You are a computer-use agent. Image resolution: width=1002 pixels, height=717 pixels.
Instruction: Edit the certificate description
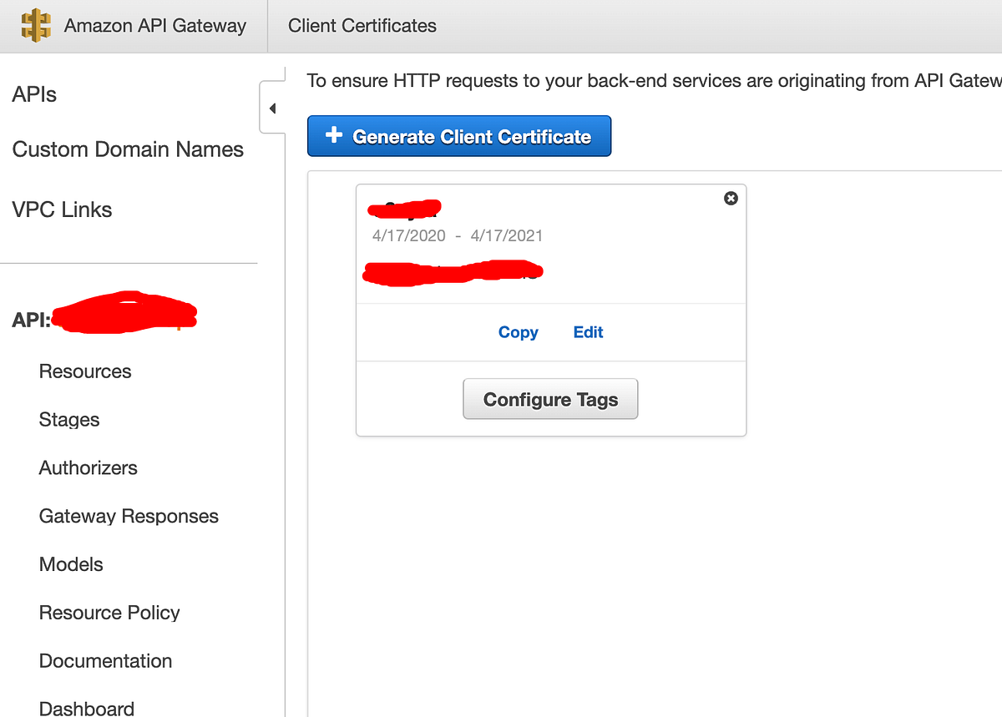pos(588,332)
